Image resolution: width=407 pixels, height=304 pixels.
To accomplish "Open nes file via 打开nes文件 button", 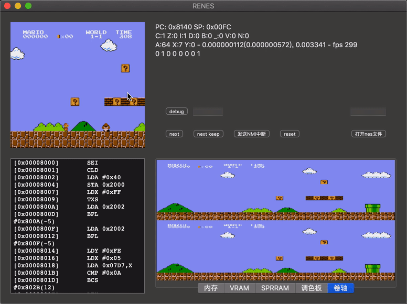I will point(368,134).
